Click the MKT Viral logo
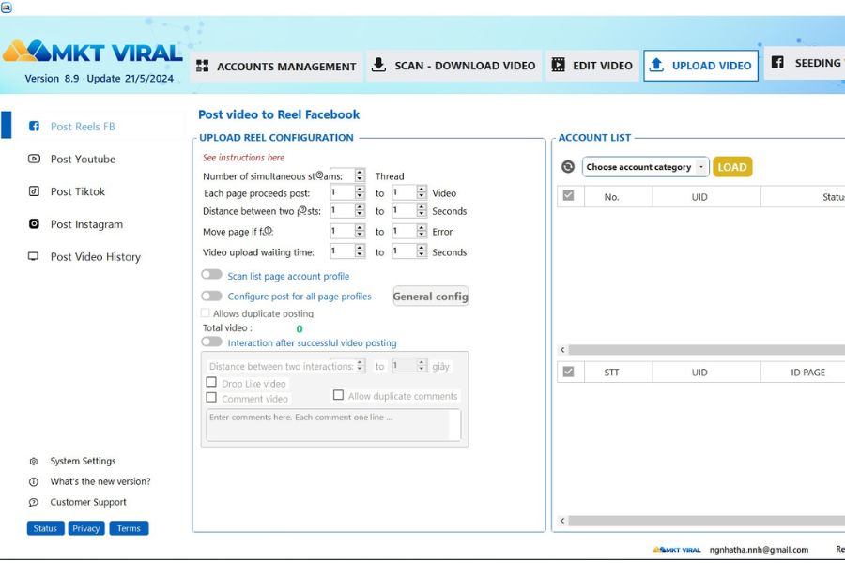Viewport: 845px width, 563px height. [92, 52]
